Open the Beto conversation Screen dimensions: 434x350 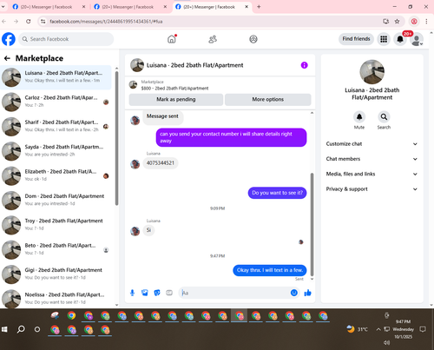(x=56, y=249)
